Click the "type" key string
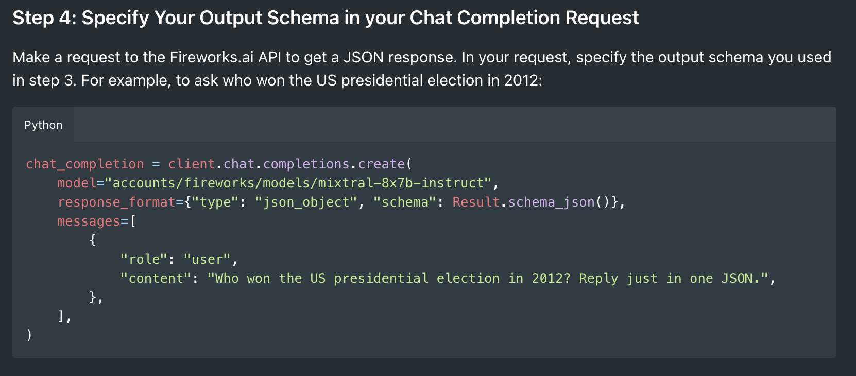Viewport: 856px width, 376px height. pyautogui.click(x=215, y=202)
